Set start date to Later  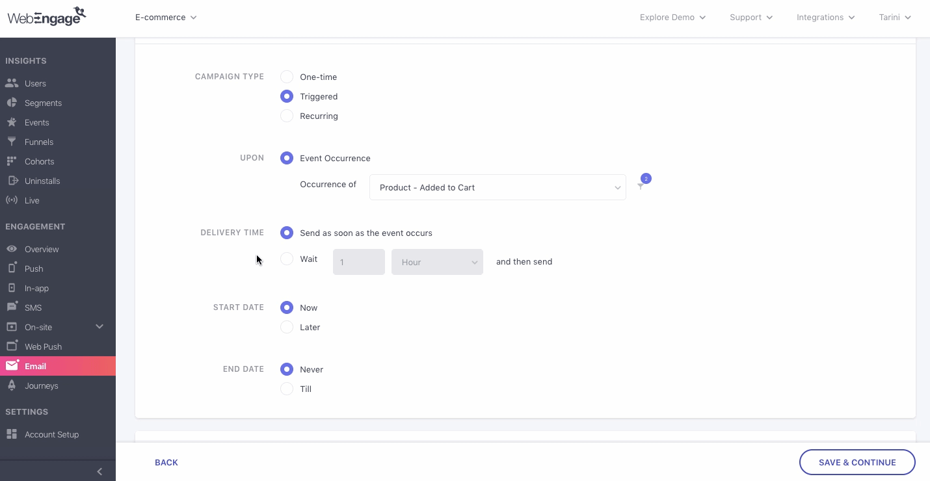pyautogui.click(x=287, y=327)
